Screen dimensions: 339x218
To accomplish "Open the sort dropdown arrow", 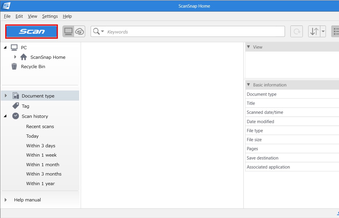I will (323, 32).
